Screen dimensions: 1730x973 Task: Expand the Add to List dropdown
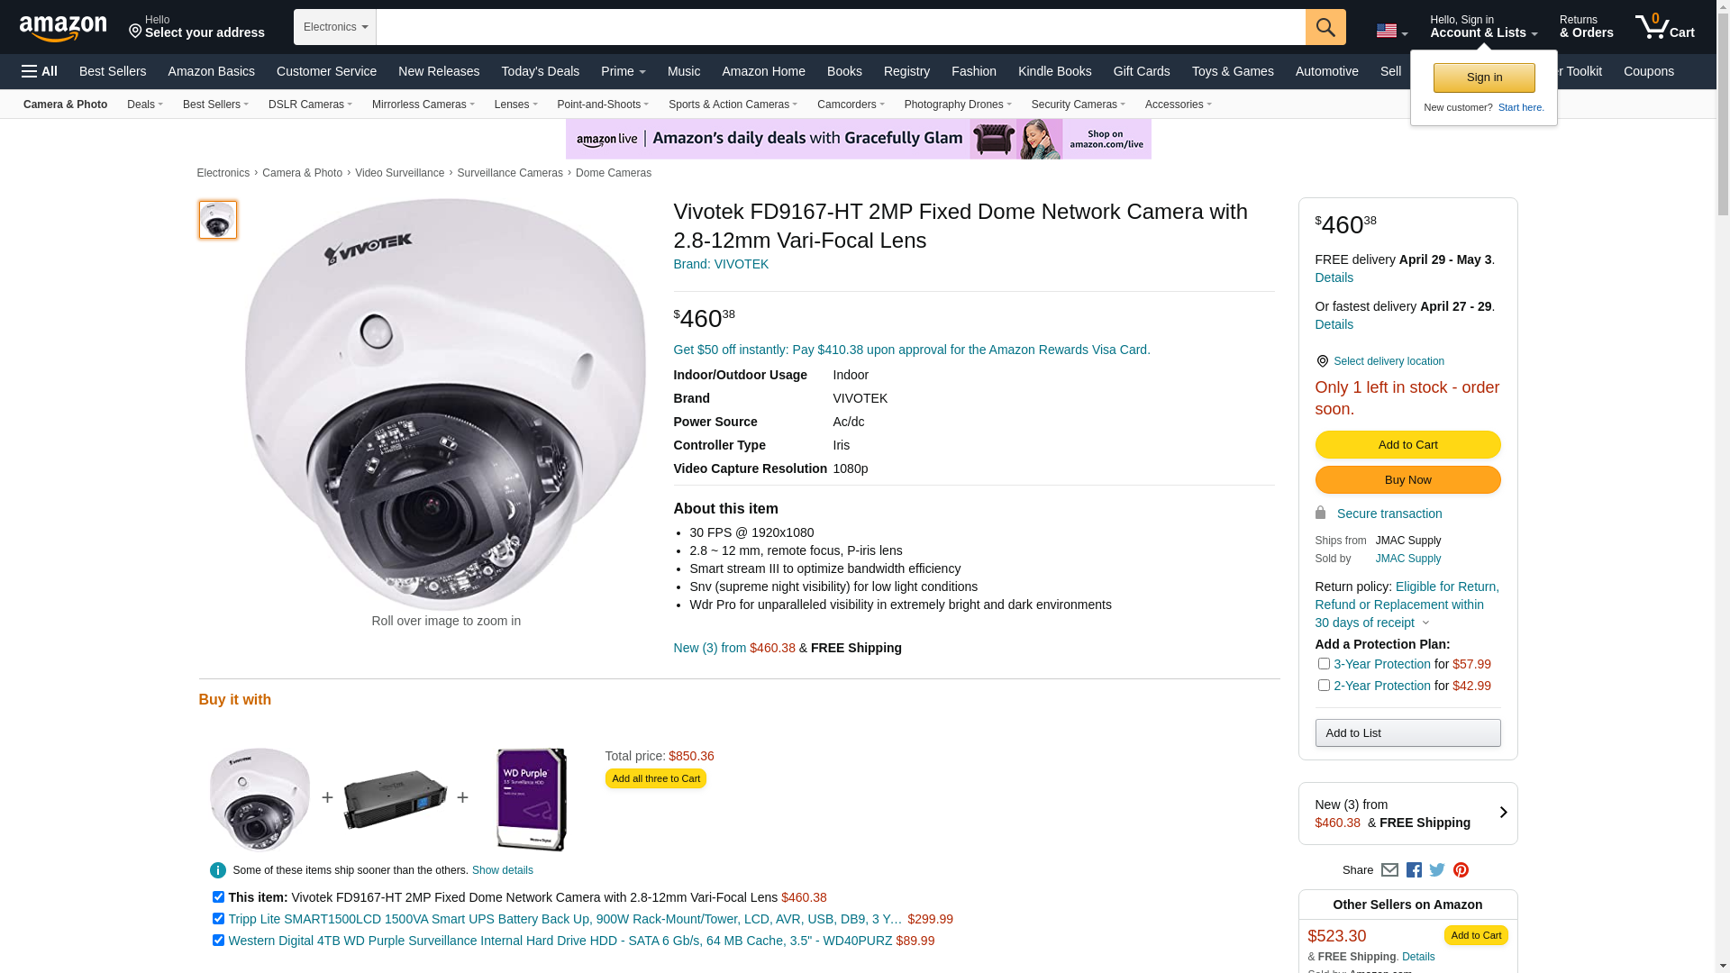pyautogui.click(x=1407, y=733)
